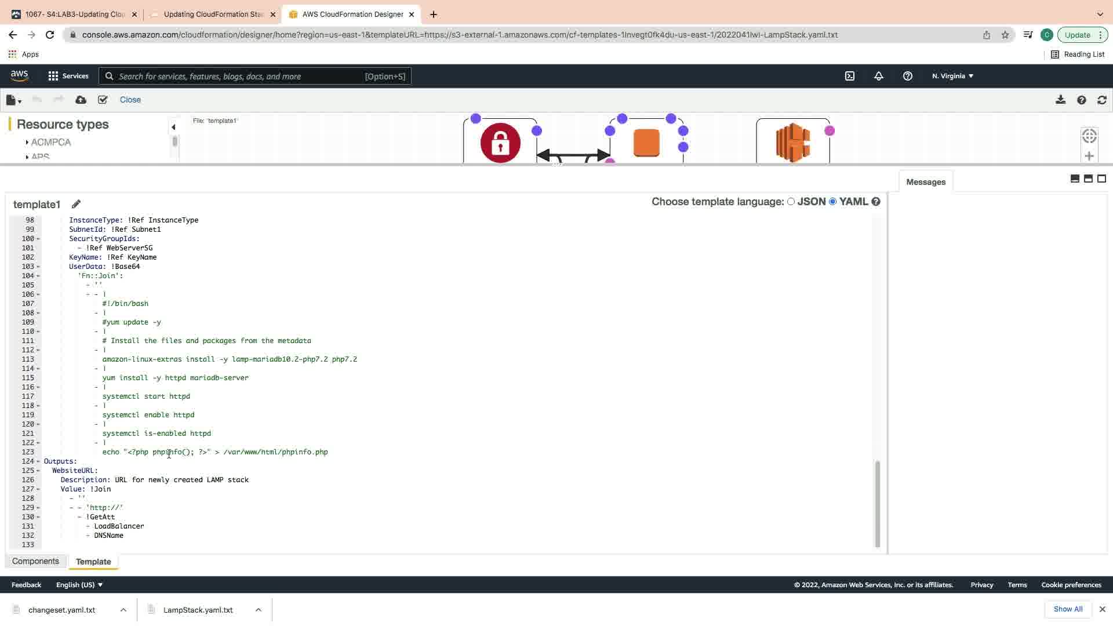Image resolution: width=1113 pixels, height=626 pixels.
Task: Open the Messages tab
Action: pyautogui.click(x=925, y=182)
